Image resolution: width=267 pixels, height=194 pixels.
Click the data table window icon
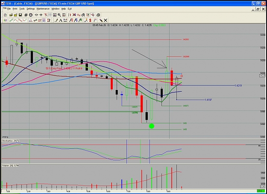coord(55,15)
